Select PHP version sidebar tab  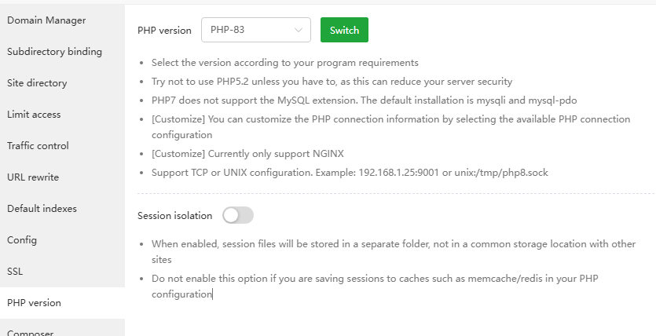tap(34, 303)
